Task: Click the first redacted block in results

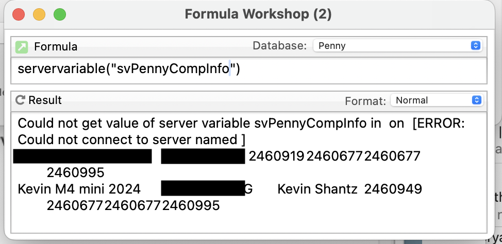Action: tap(82, 156)
